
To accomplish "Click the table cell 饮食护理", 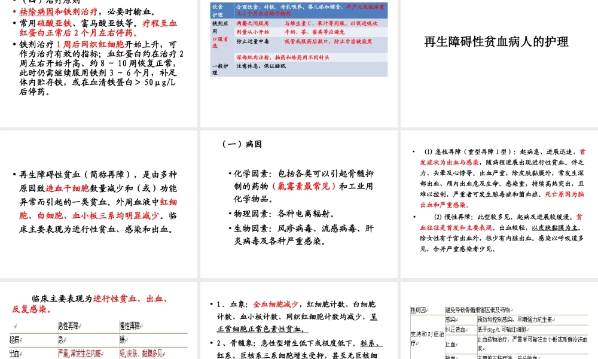I will 222,11.
